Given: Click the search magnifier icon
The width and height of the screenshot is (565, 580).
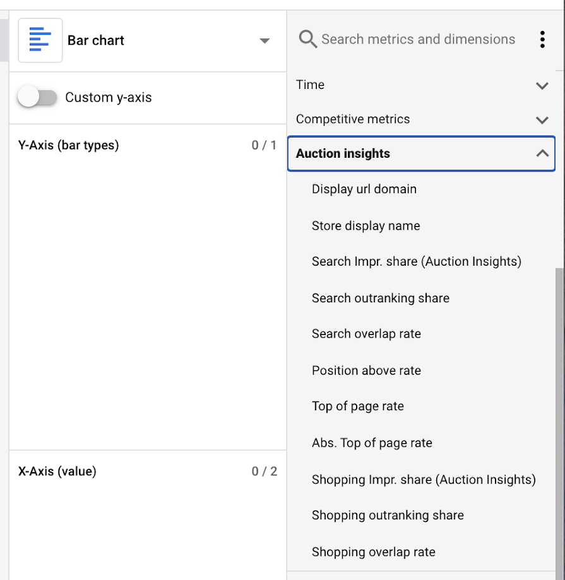Looking at the screenshot, I should (x=307, y=40).
